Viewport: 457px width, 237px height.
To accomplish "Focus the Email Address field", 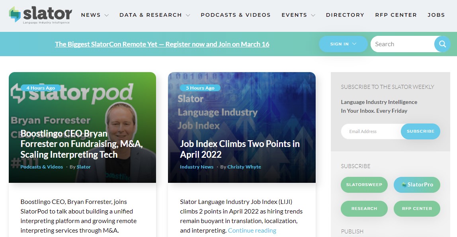I will coord(371,131).
